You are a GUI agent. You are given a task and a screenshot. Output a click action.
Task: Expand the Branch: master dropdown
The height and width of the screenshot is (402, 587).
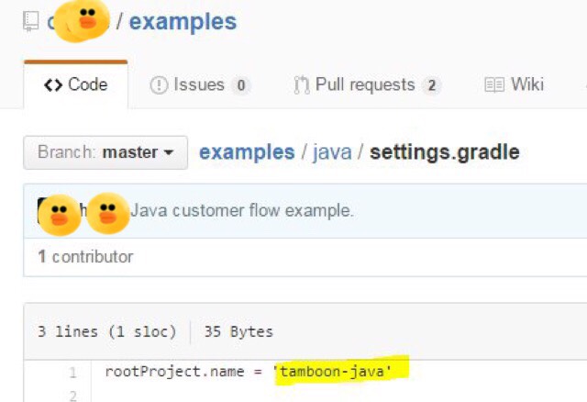[x=105, y=152]
